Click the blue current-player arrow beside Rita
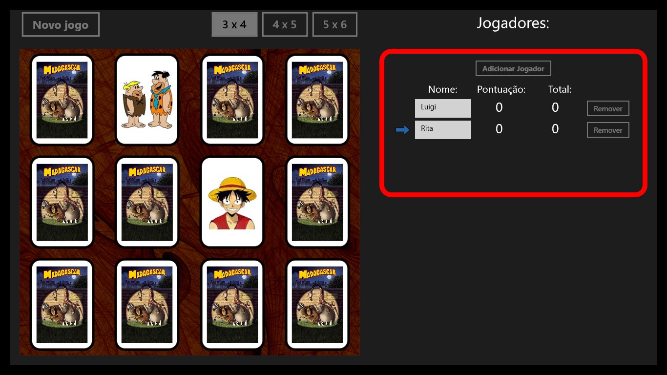 pos(402,130)
